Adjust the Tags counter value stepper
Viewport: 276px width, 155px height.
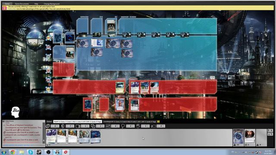164,126
